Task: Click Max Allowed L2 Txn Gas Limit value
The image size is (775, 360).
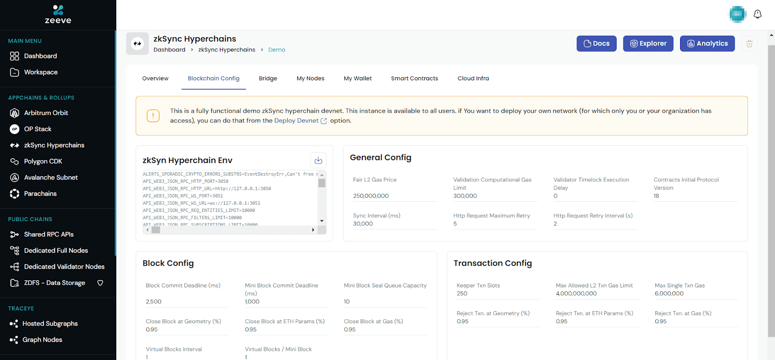Action: click(x=576, y=294)
